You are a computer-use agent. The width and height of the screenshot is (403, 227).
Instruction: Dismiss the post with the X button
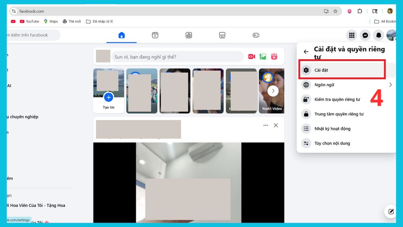[x=276, y=125]
